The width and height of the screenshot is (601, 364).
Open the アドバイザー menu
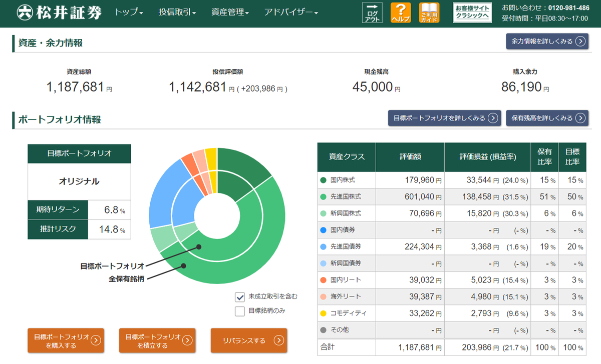pyautogui.click(x=291, y=12)
